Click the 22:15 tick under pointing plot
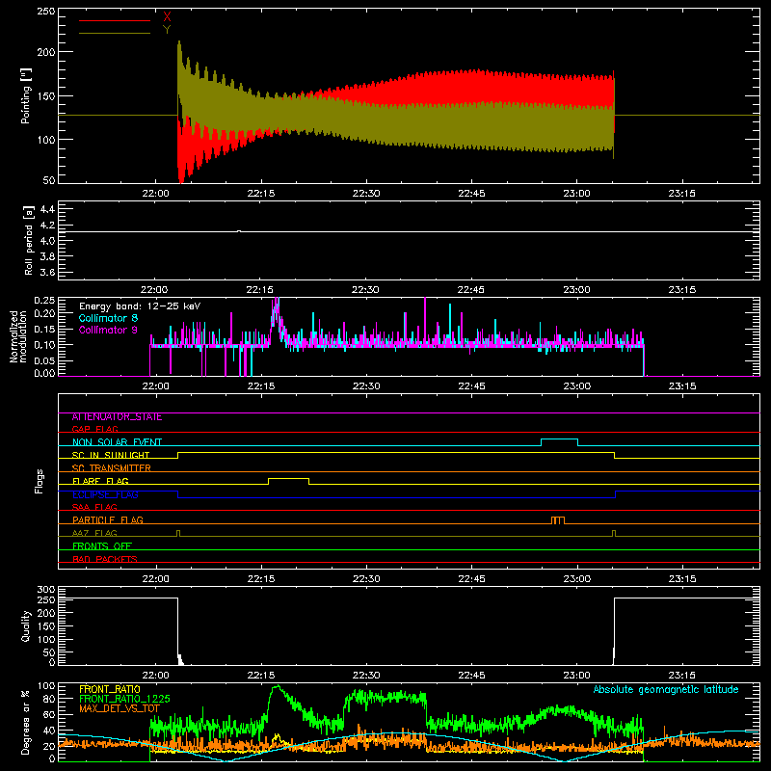The width and height of the screenshot is (771, 771). (261, 194)
